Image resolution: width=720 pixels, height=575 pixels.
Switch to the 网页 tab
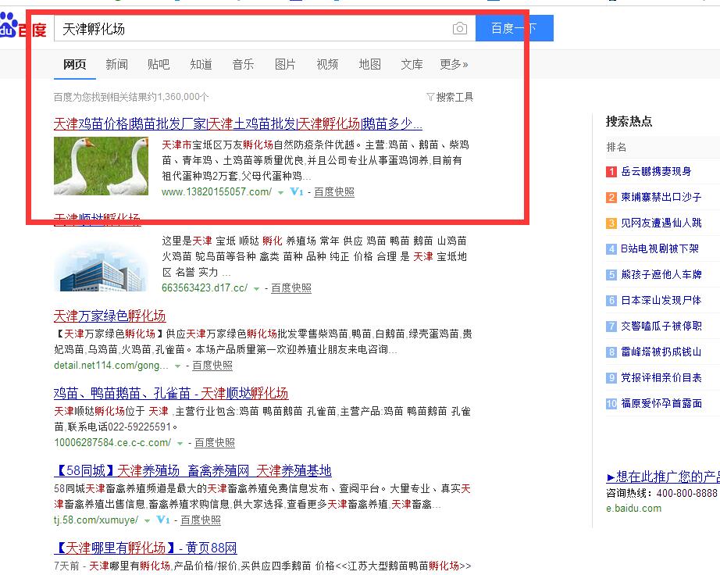74,64
